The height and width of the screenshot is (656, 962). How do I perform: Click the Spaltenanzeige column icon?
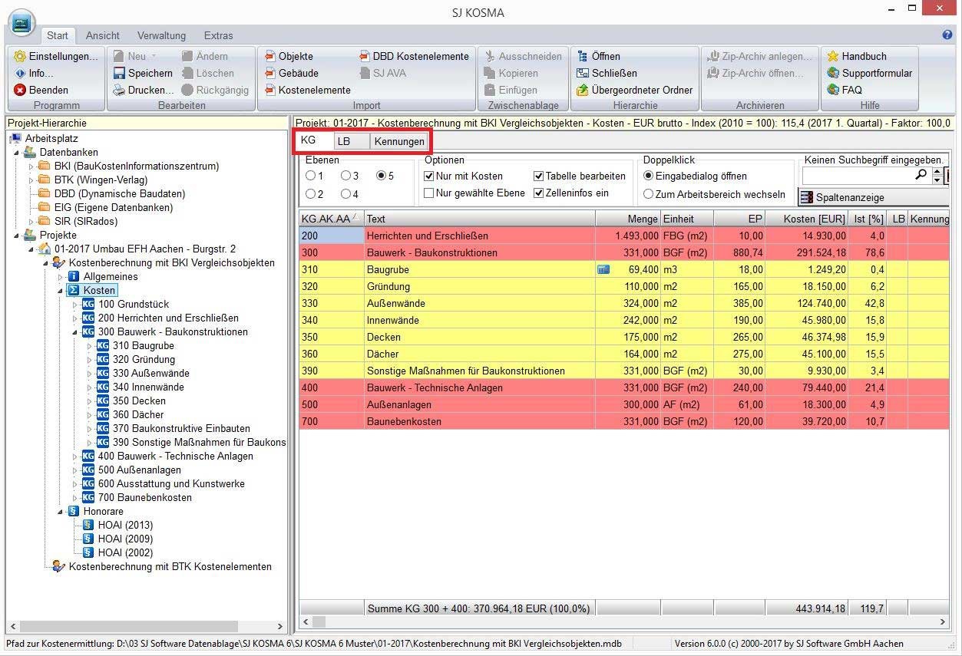click(806, 197)
